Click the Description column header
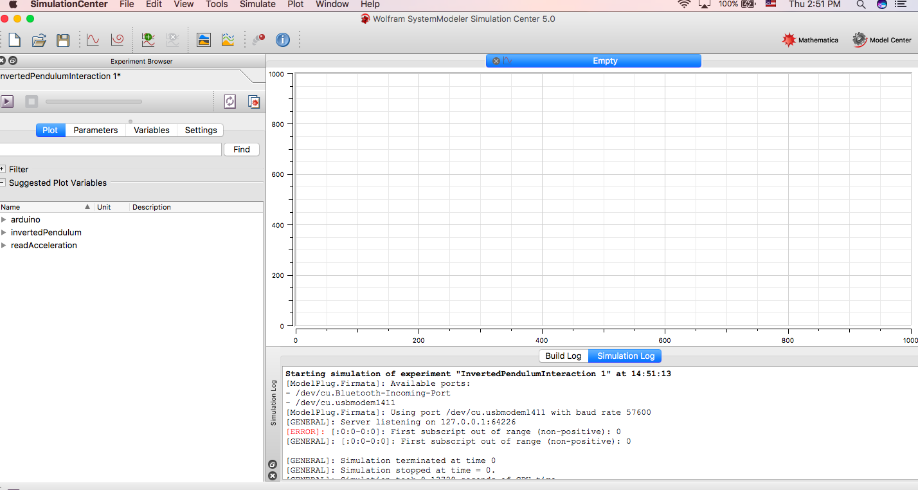 [196, 207]
